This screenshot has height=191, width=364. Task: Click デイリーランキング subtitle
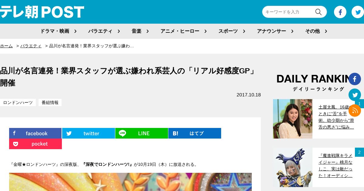(318, 89)
